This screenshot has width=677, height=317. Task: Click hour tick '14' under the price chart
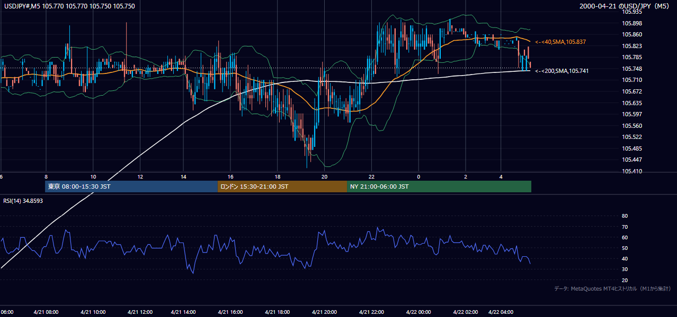183,176
